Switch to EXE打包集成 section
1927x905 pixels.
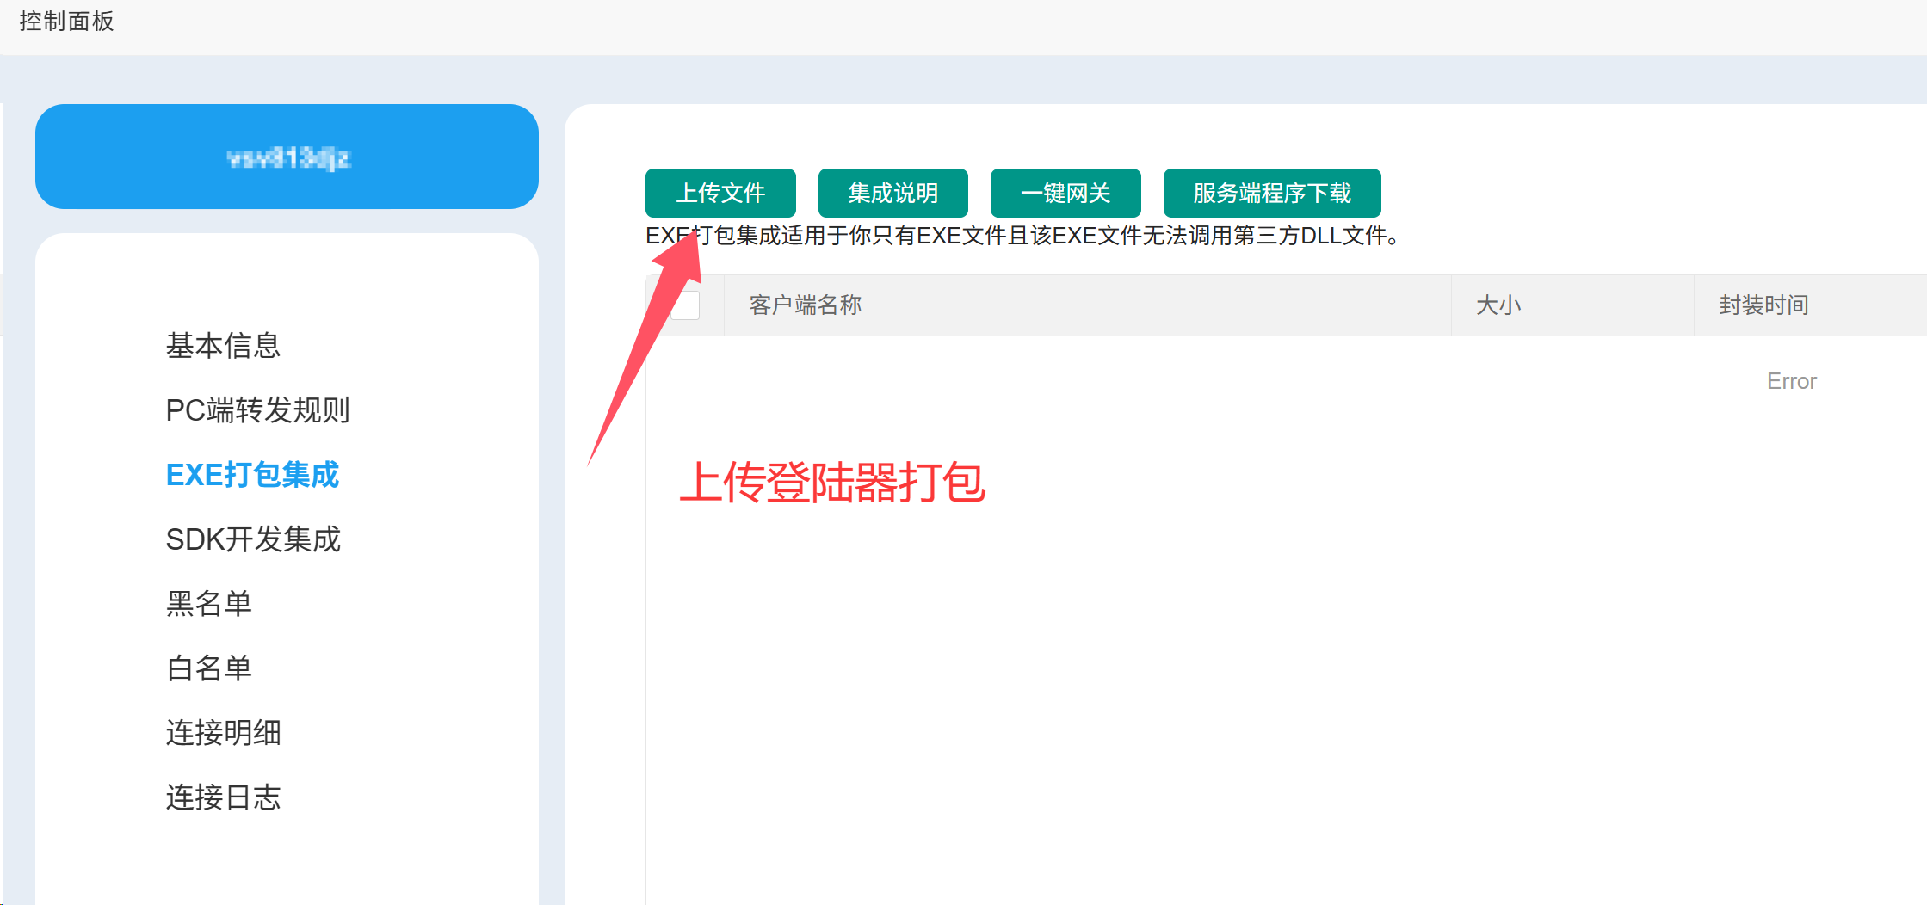pos(252,474)
